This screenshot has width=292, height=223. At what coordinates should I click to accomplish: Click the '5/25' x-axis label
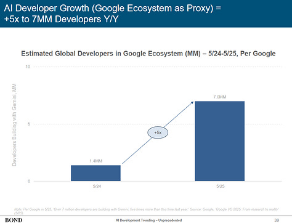click(221, 186)
